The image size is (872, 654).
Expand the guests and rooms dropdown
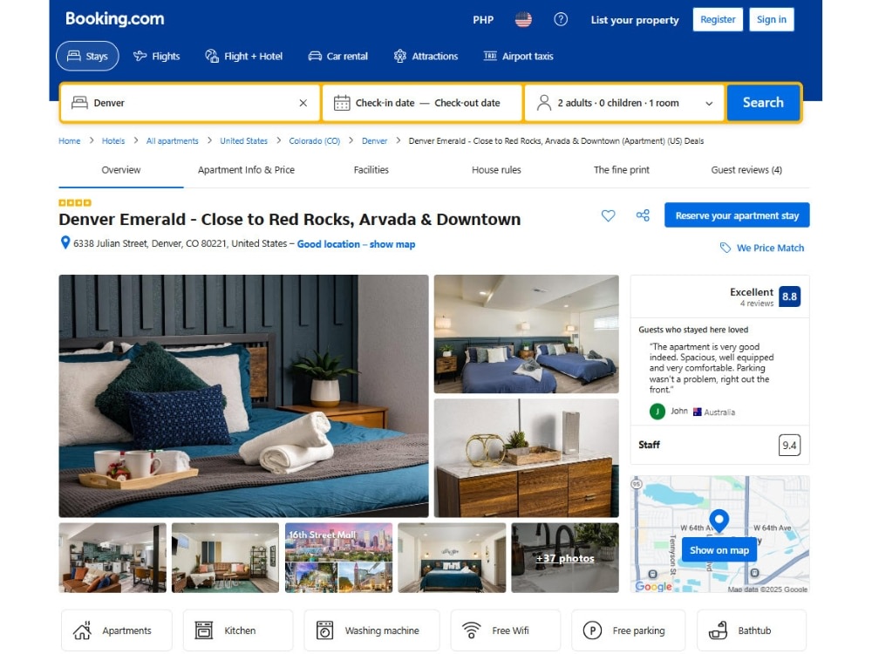[x=624, y=103]
